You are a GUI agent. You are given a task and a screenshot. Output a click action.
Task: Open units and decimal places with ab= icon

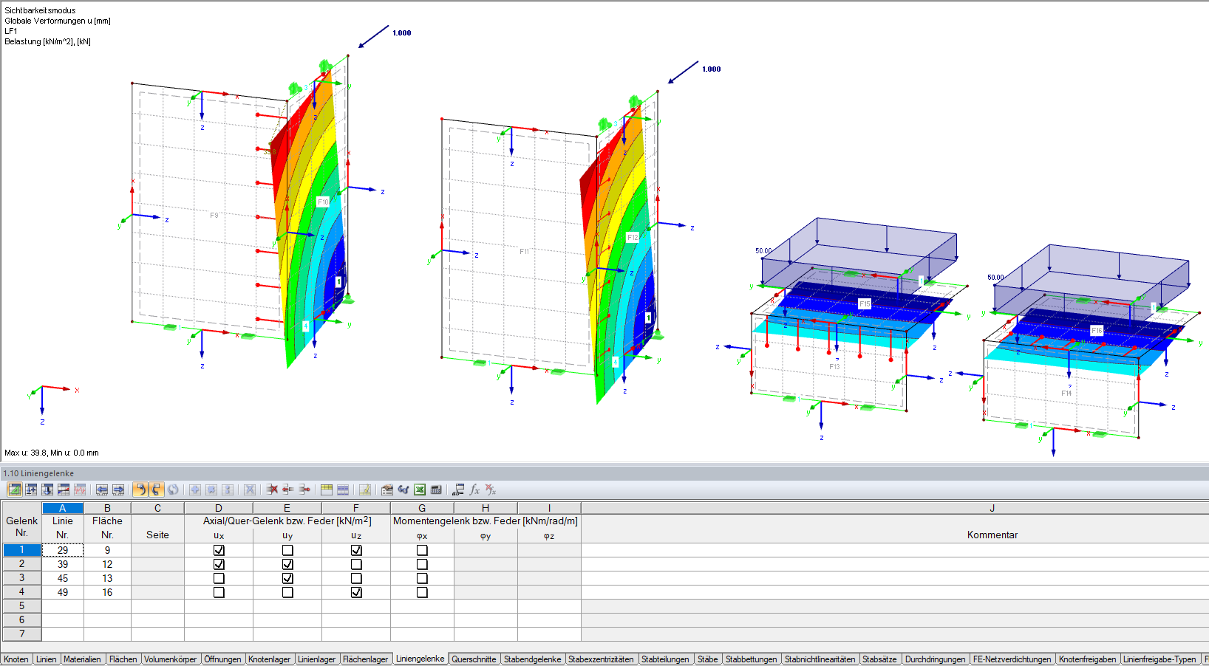457,489
